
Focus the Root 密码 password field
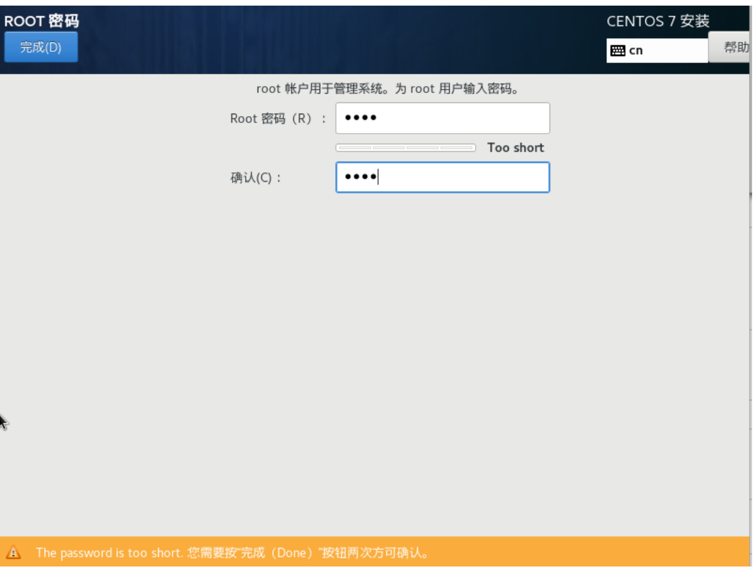pos(443,118)
